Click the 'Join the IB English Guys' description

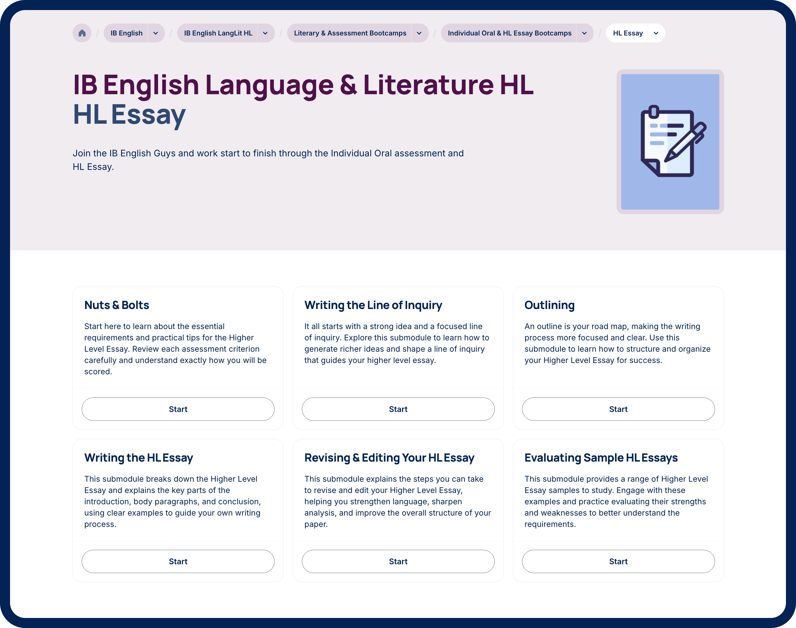click(x=268, y=160)
